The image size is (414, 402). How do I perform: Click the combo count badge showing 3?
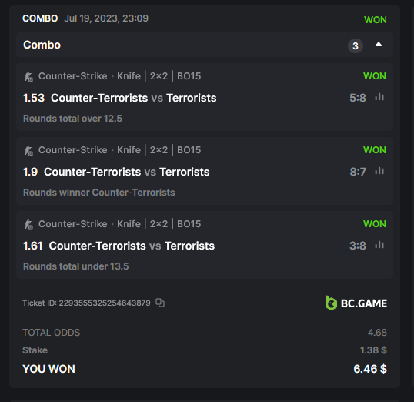(356, 45)
